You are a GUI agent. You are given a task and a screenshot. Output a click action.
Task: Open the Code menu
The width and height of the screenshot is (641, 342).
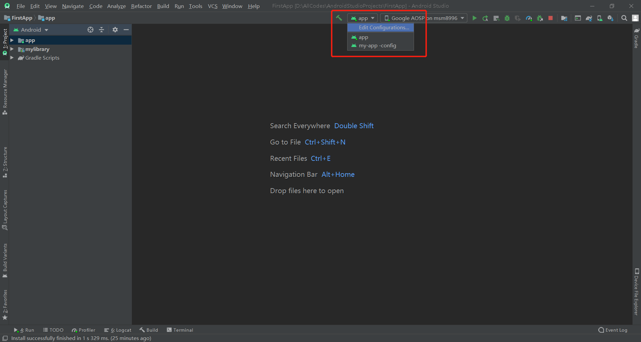pos(95,6)
